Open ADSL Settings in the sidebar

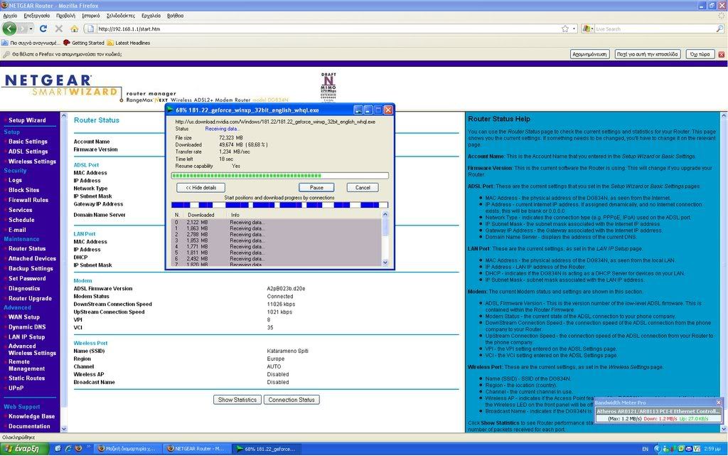tap(28, 152)
